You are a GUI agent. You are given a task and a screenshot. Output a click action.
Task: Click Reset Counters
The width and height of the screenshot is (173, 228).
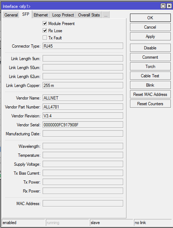point(150,104)
